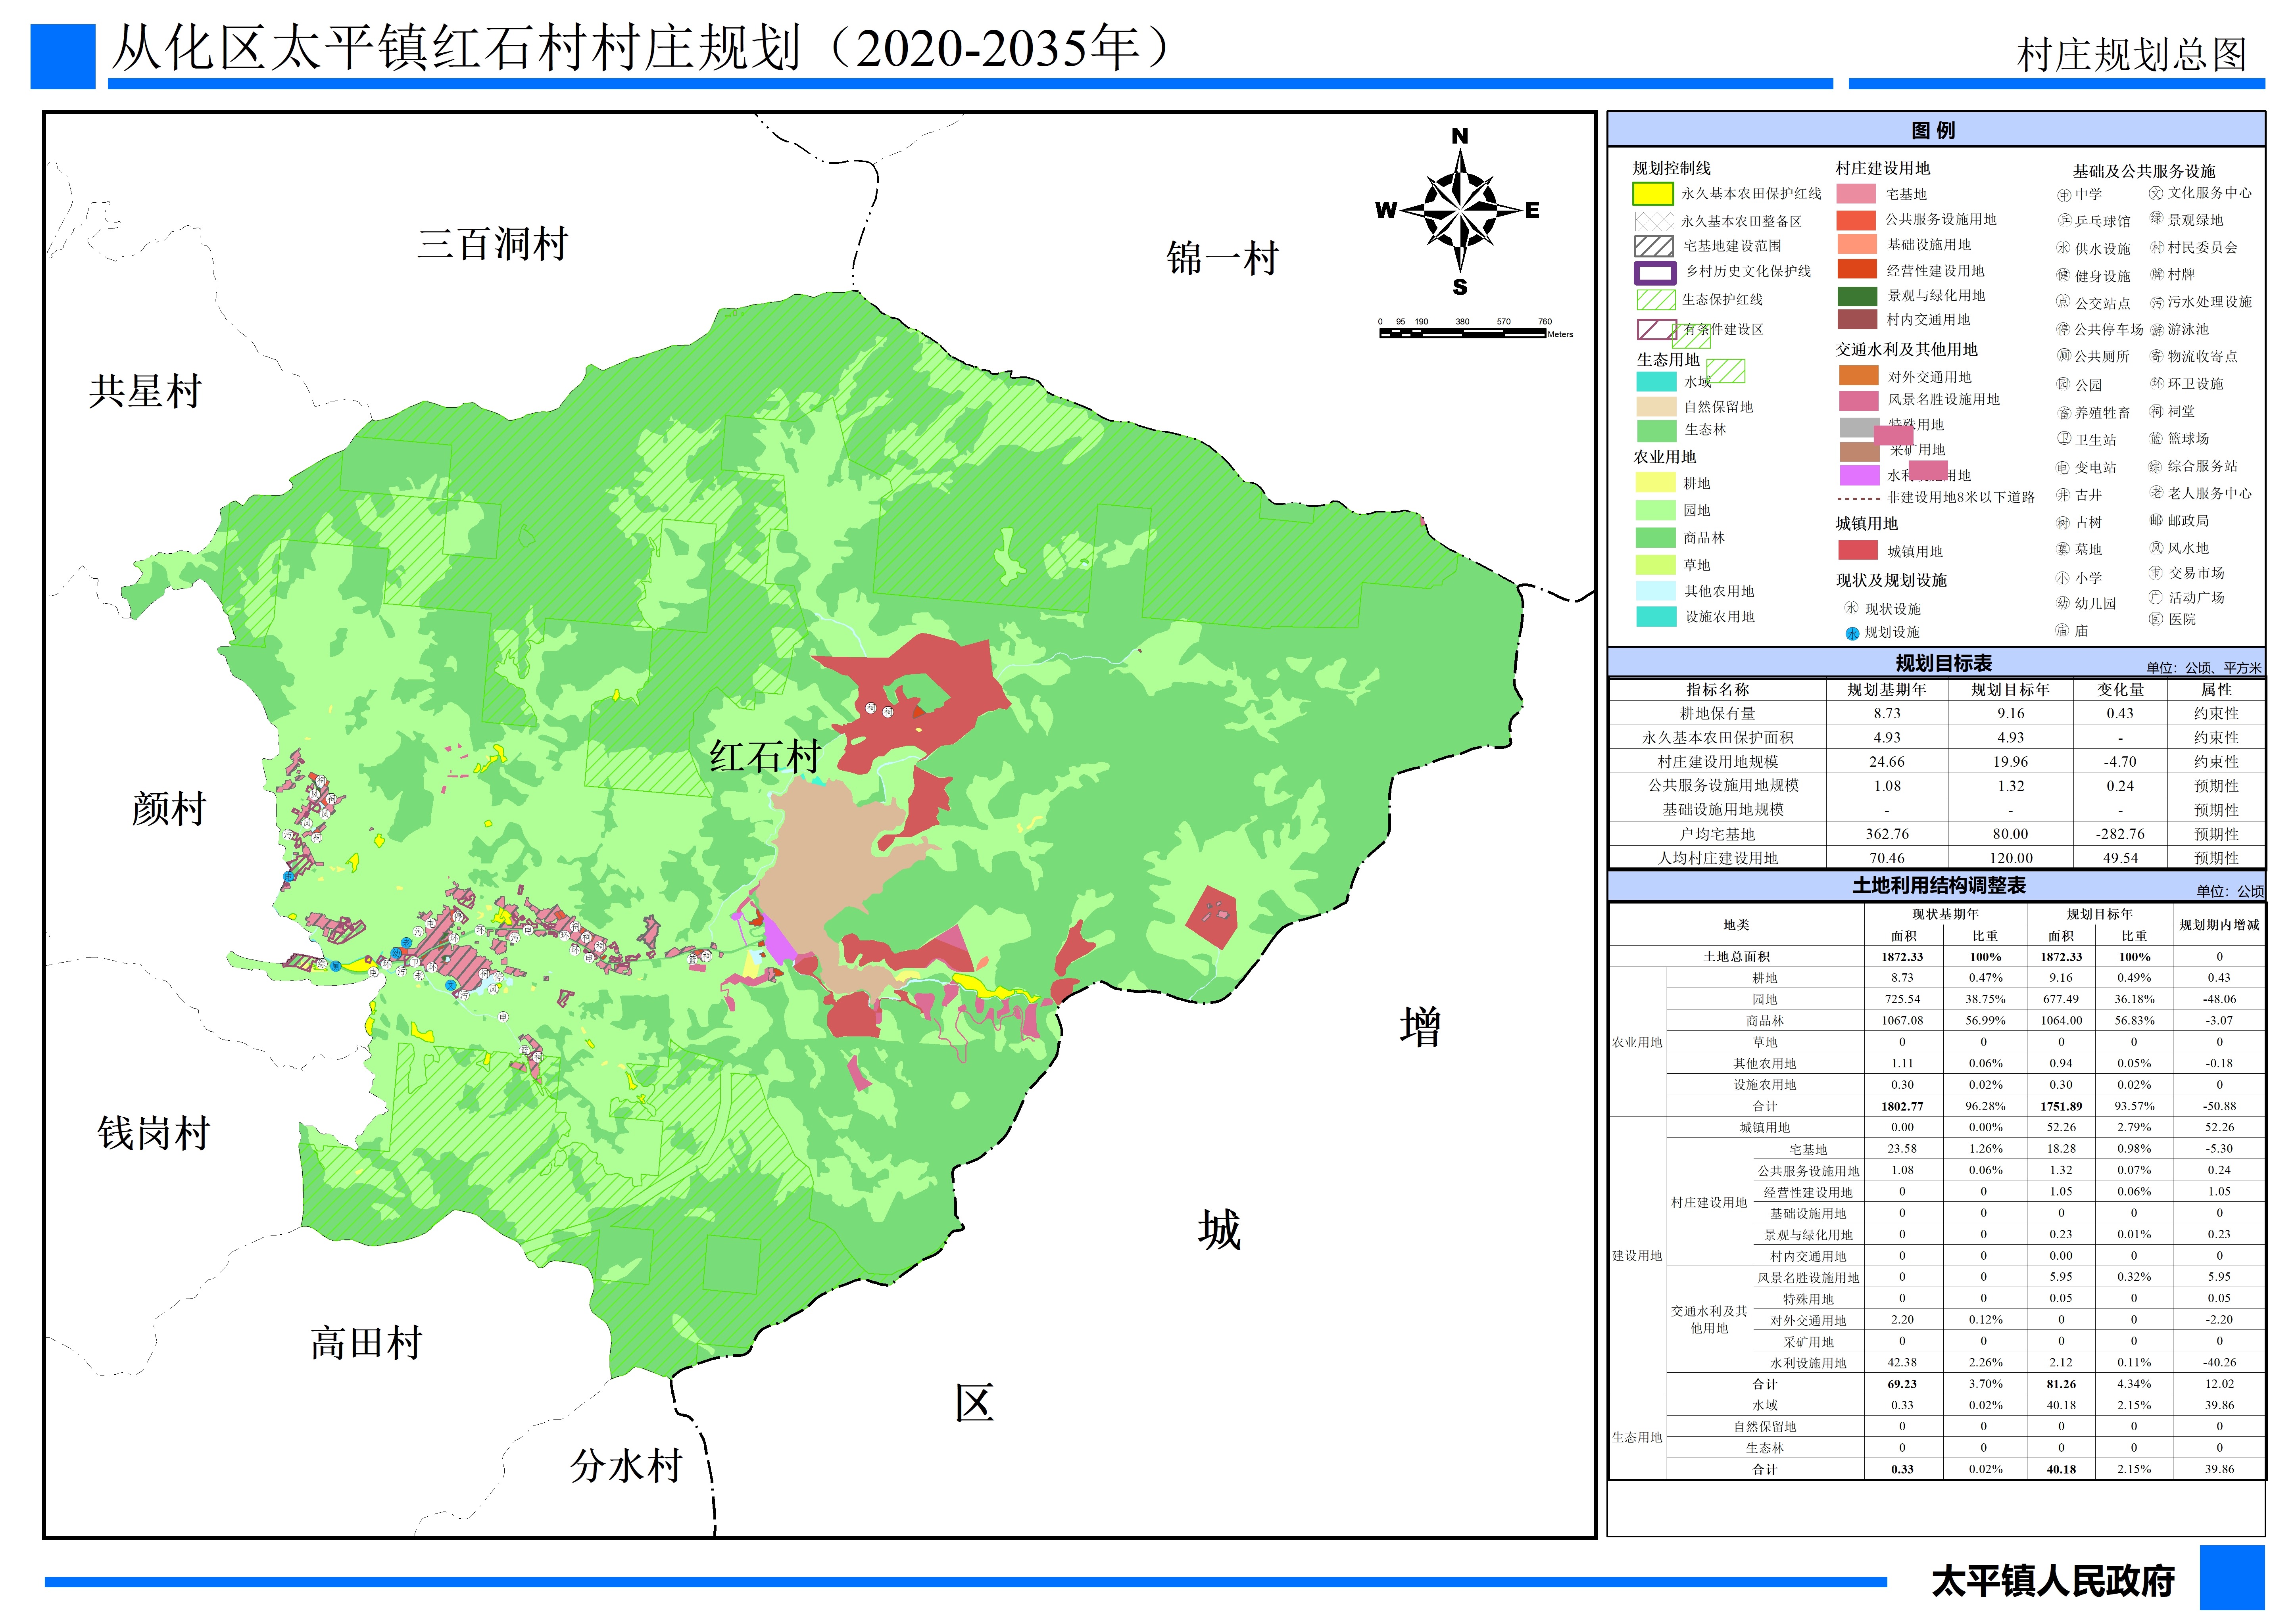Screen dimensions: 2296x1623
Task: Select the 钱岗村 map label
Action: (154, 1132)
